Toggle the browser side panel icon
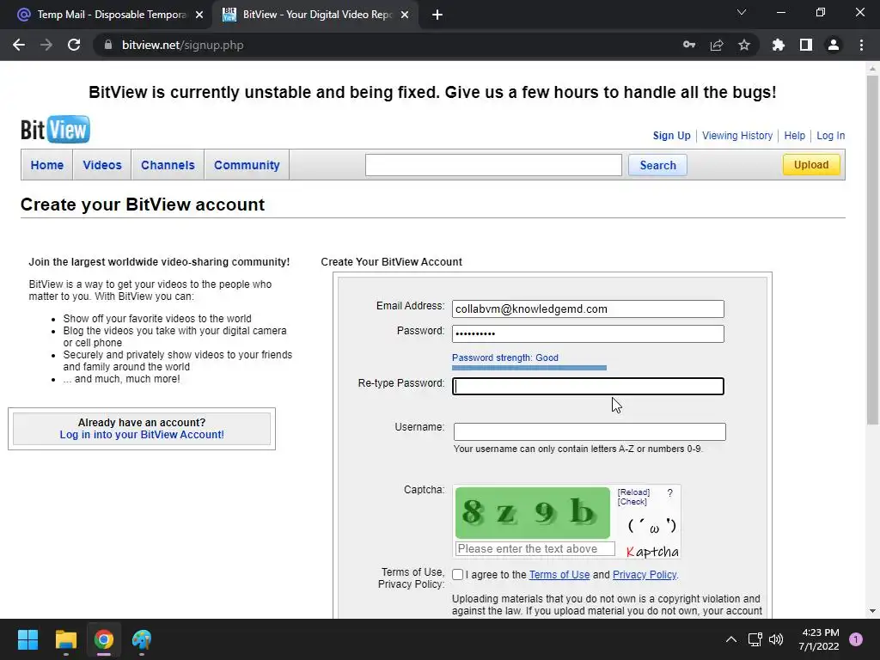 point(806,45)
